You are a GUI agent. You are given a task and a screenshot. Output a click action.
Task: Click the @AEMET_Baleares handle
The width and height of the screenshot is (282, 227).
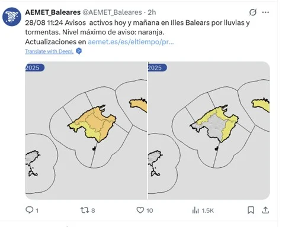click(112, 12)
